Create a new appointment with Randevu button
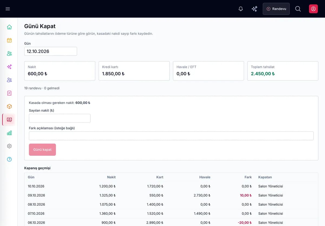This screenshot has height=226, width=325. coord(276,9)
